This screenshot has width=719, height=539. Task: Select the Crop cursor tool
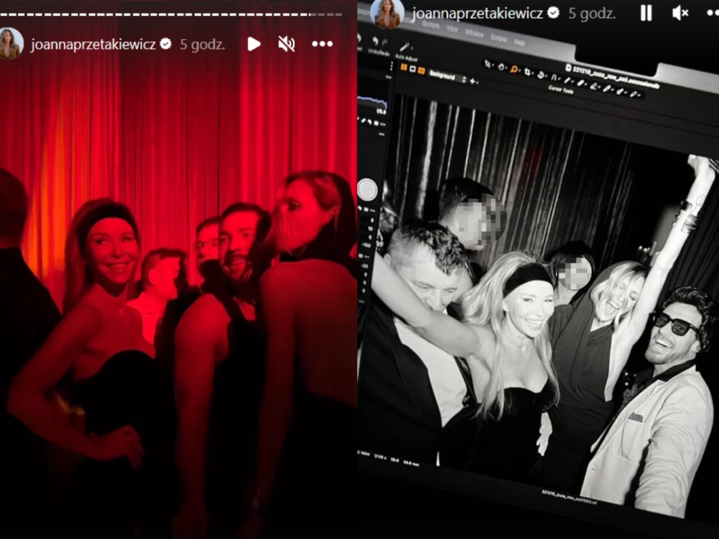[x=528, y=73]
